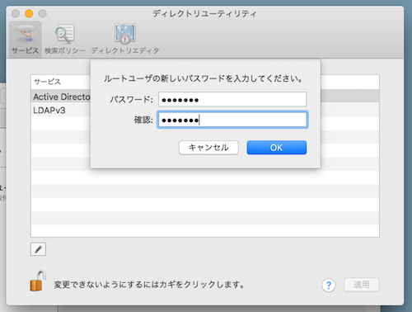
Task: Click the pencil edit button
Action: pyautogui.click(x=38, y=249)
